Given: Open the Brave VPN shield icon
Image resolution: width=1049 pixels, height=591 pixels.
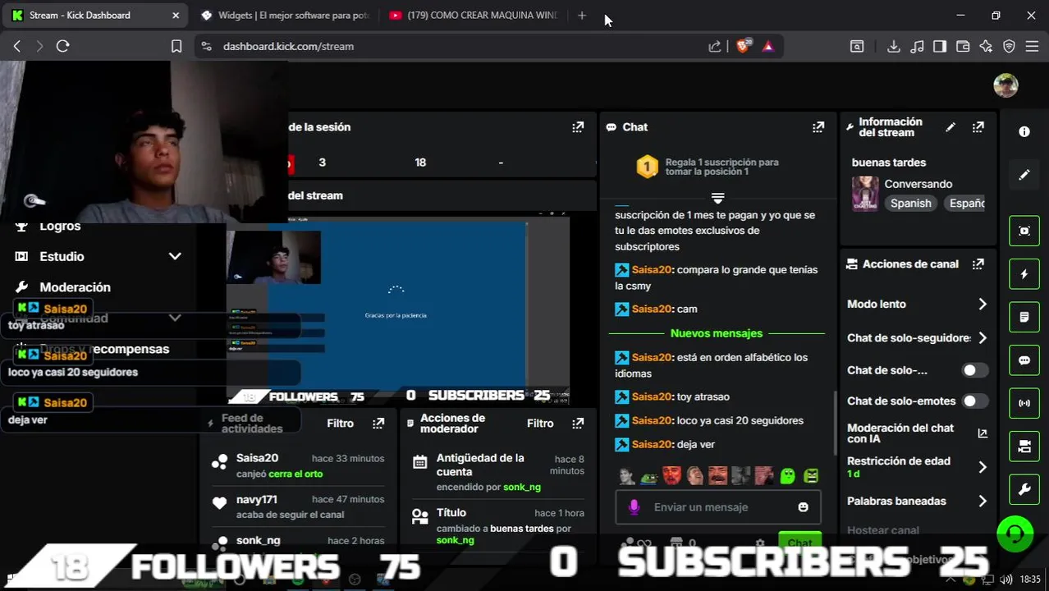Looking at the screenshot, I should [1010, 47].
